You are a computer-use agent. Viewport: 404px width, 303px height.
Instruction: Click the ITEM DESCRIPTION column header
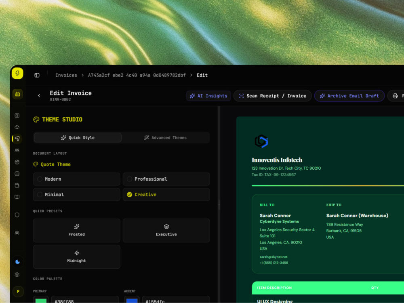(x=274, y=288)
